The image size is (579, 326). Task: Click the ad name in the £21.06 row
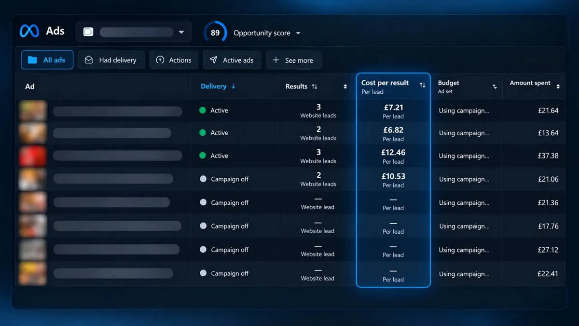tap(113, 179)
